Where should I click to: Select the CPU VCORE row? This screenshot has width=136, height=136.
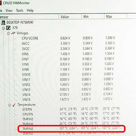pos(68,38)
